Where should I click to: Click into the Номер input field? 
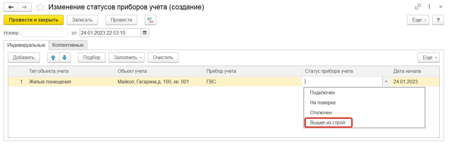[x=45, y=33]
